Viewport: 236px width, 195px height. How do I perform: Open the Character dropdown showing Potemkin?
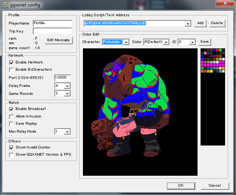(x=126, y=42)
